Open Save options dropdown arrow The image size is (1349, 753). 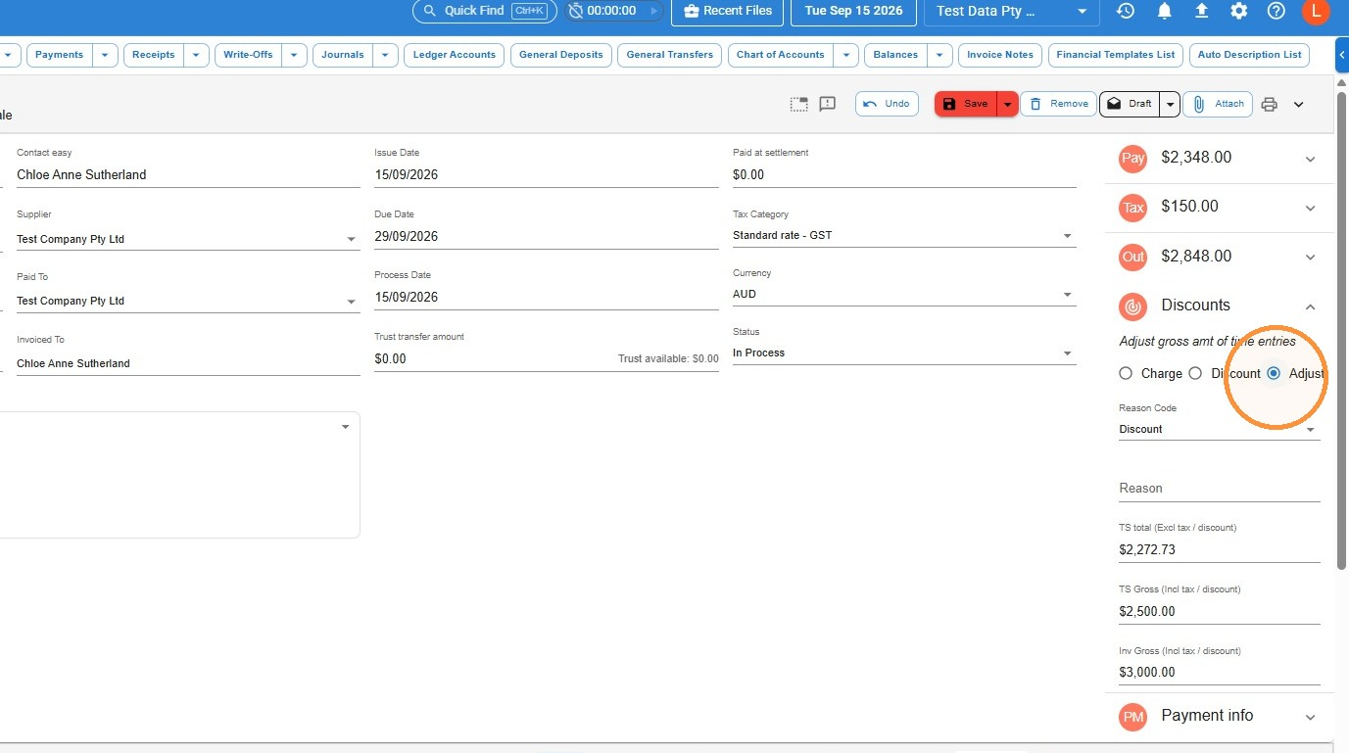(x=1007, y=104)
